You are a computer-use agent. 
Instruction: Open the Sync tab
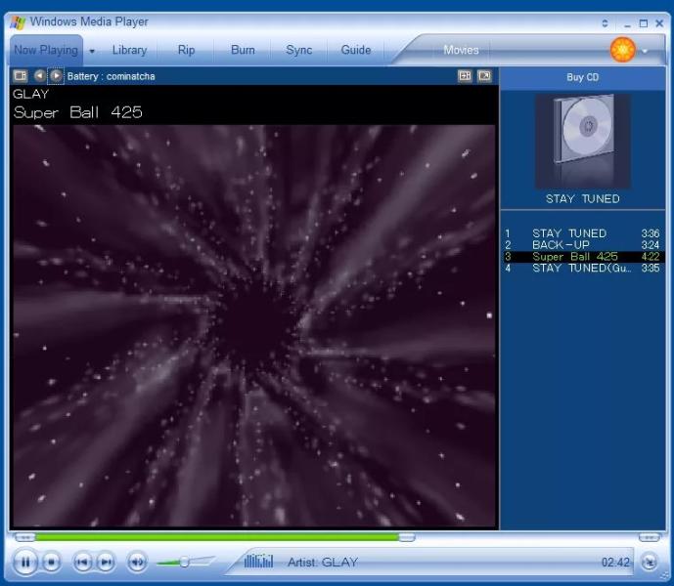tap(299, 50)
